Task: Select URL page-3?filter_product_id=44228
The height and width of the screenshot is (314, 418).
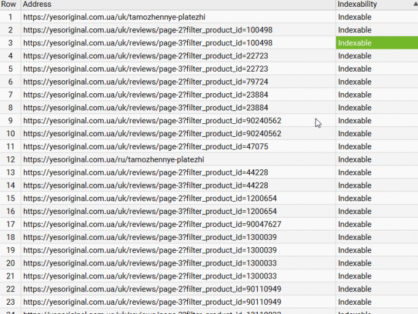Action: coord(145,186)
